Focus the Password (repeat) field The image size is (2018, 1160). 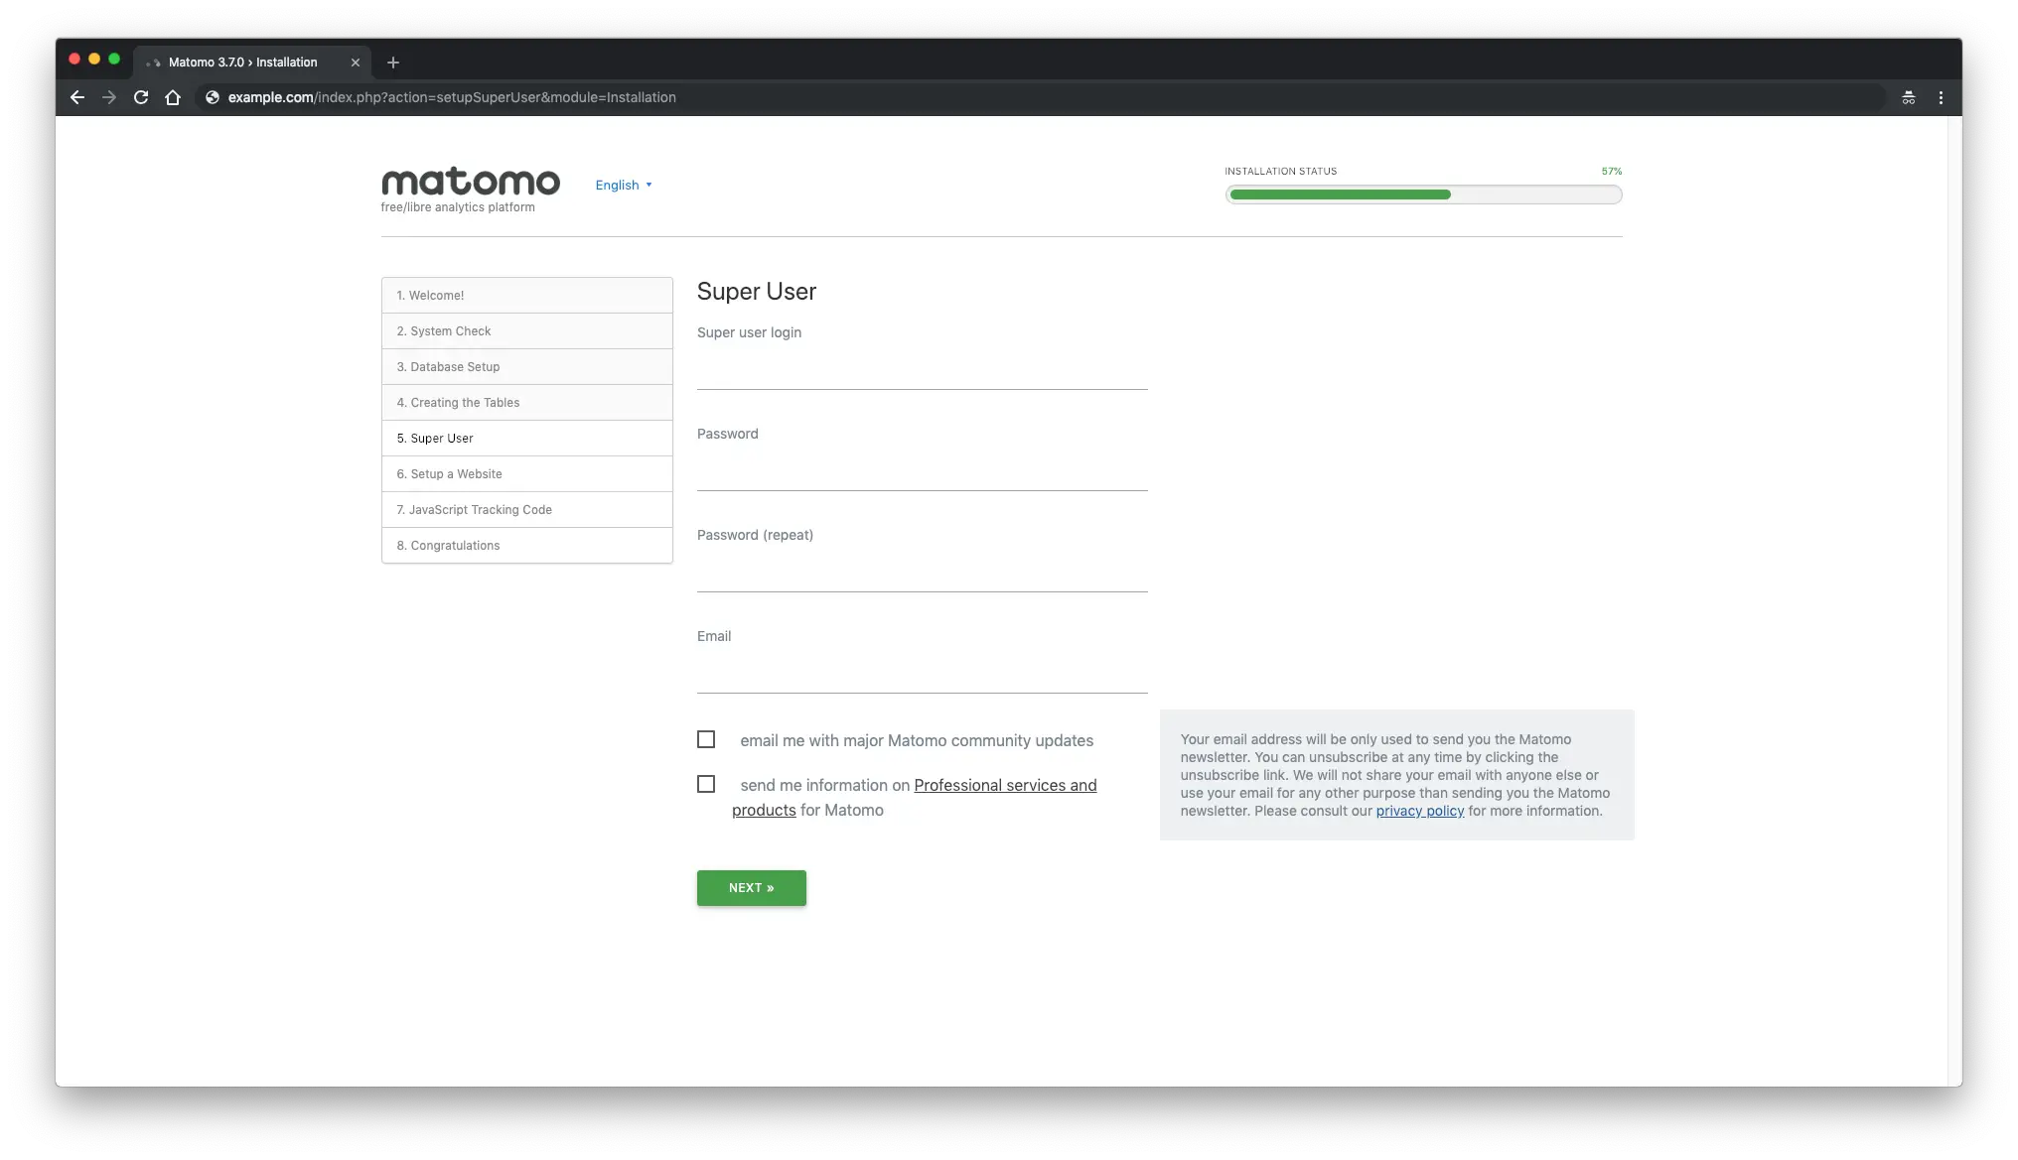click(x=922, y=573)
